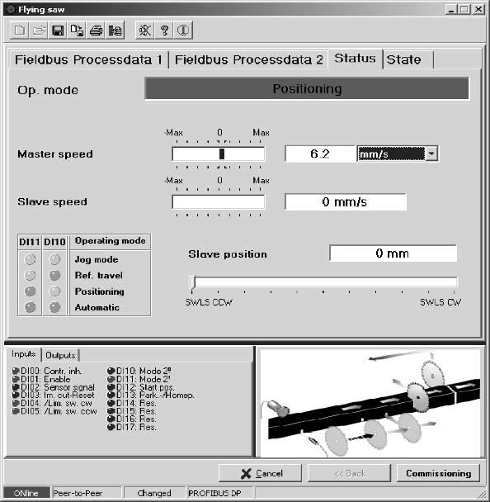This screenshot has height=502, width=490.
Task: Toggle the DI11 indicator for Positioning
Action: point(30,291)
